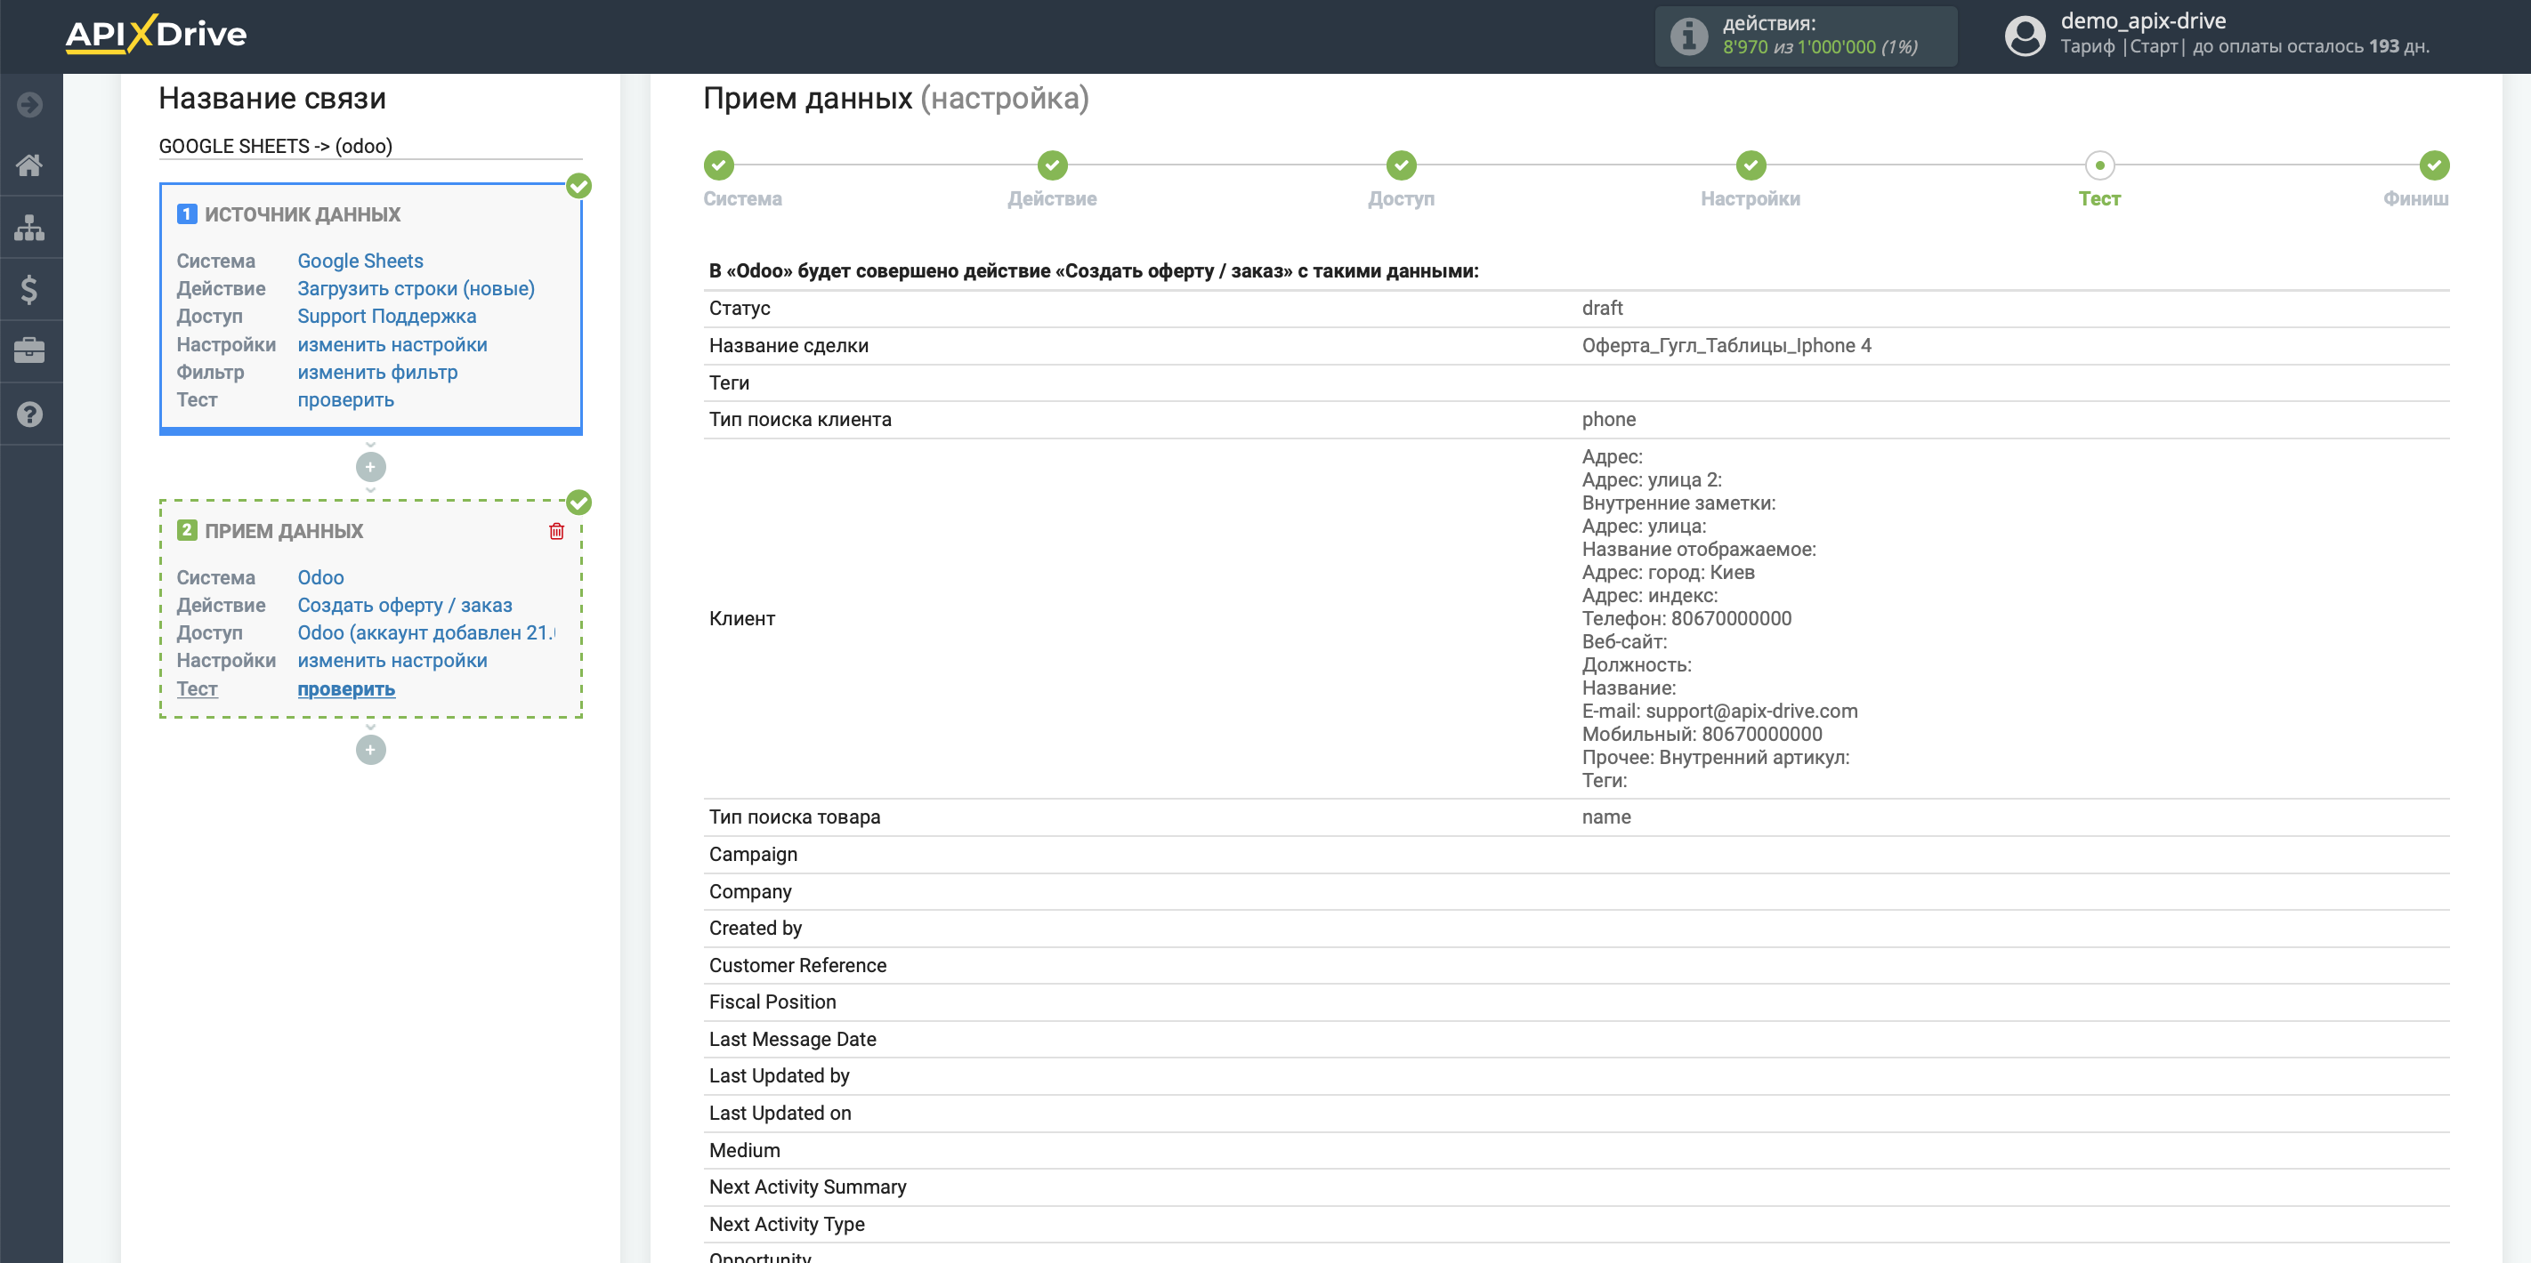Click the Статус value draft

pos(1603,309)
